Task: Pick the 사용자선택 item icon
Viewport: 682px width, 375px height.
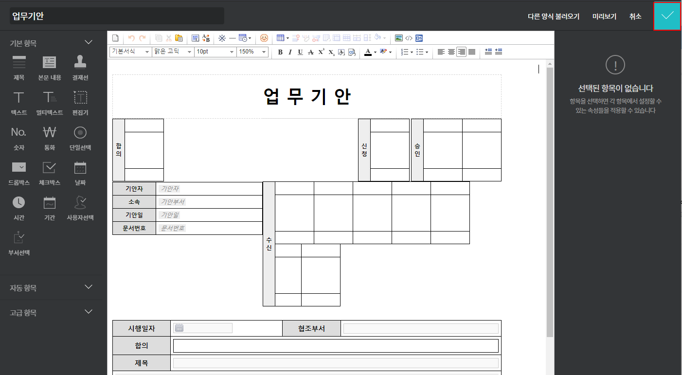Action: coord(80,203)
